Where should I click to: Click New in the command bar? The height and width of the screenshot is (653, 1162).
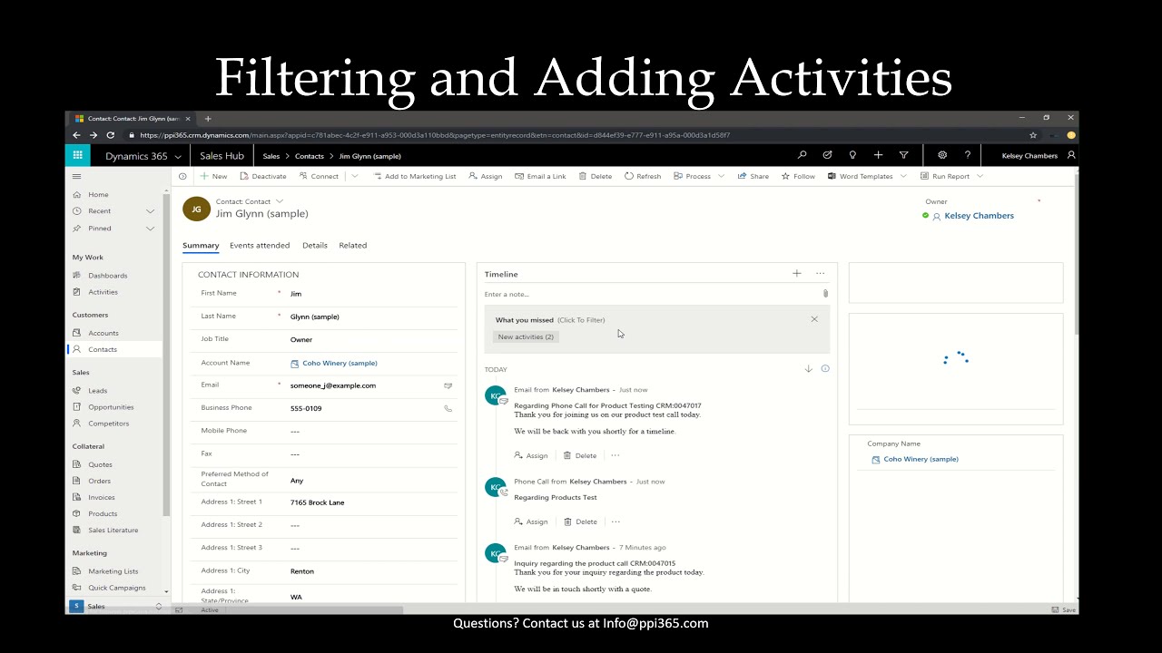click(x=214, y=176)
